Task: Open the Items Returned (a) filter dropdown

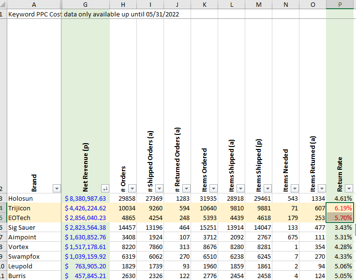Action: pyautogui.click(x=322, y=188)
